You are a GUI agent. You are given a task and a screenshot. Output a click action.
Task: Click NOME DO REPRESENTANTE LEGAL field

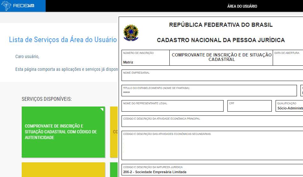click(x=172, y=106)
